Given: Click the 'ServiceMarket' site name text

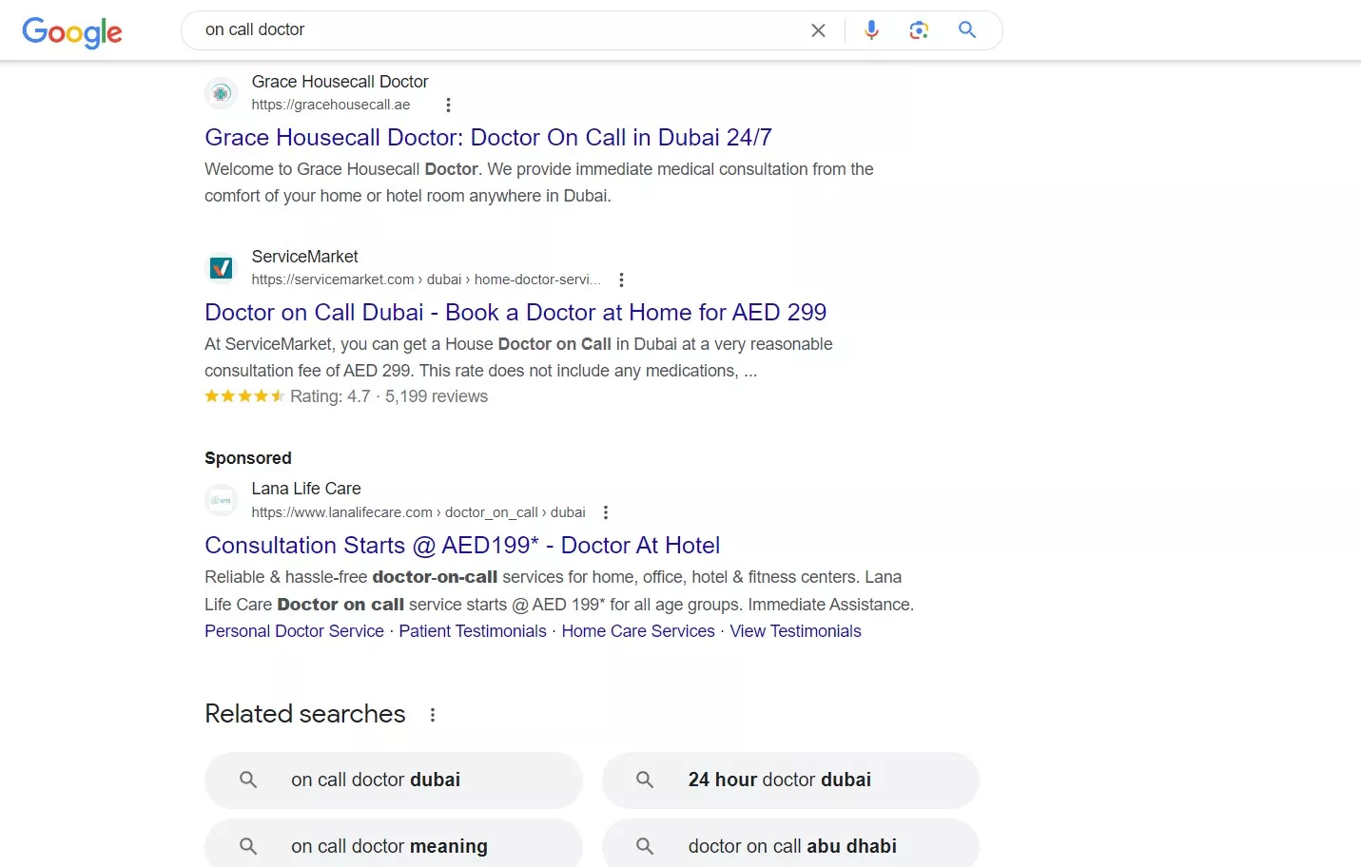Looking at the screenshot, I should click(x=304, y=257).
